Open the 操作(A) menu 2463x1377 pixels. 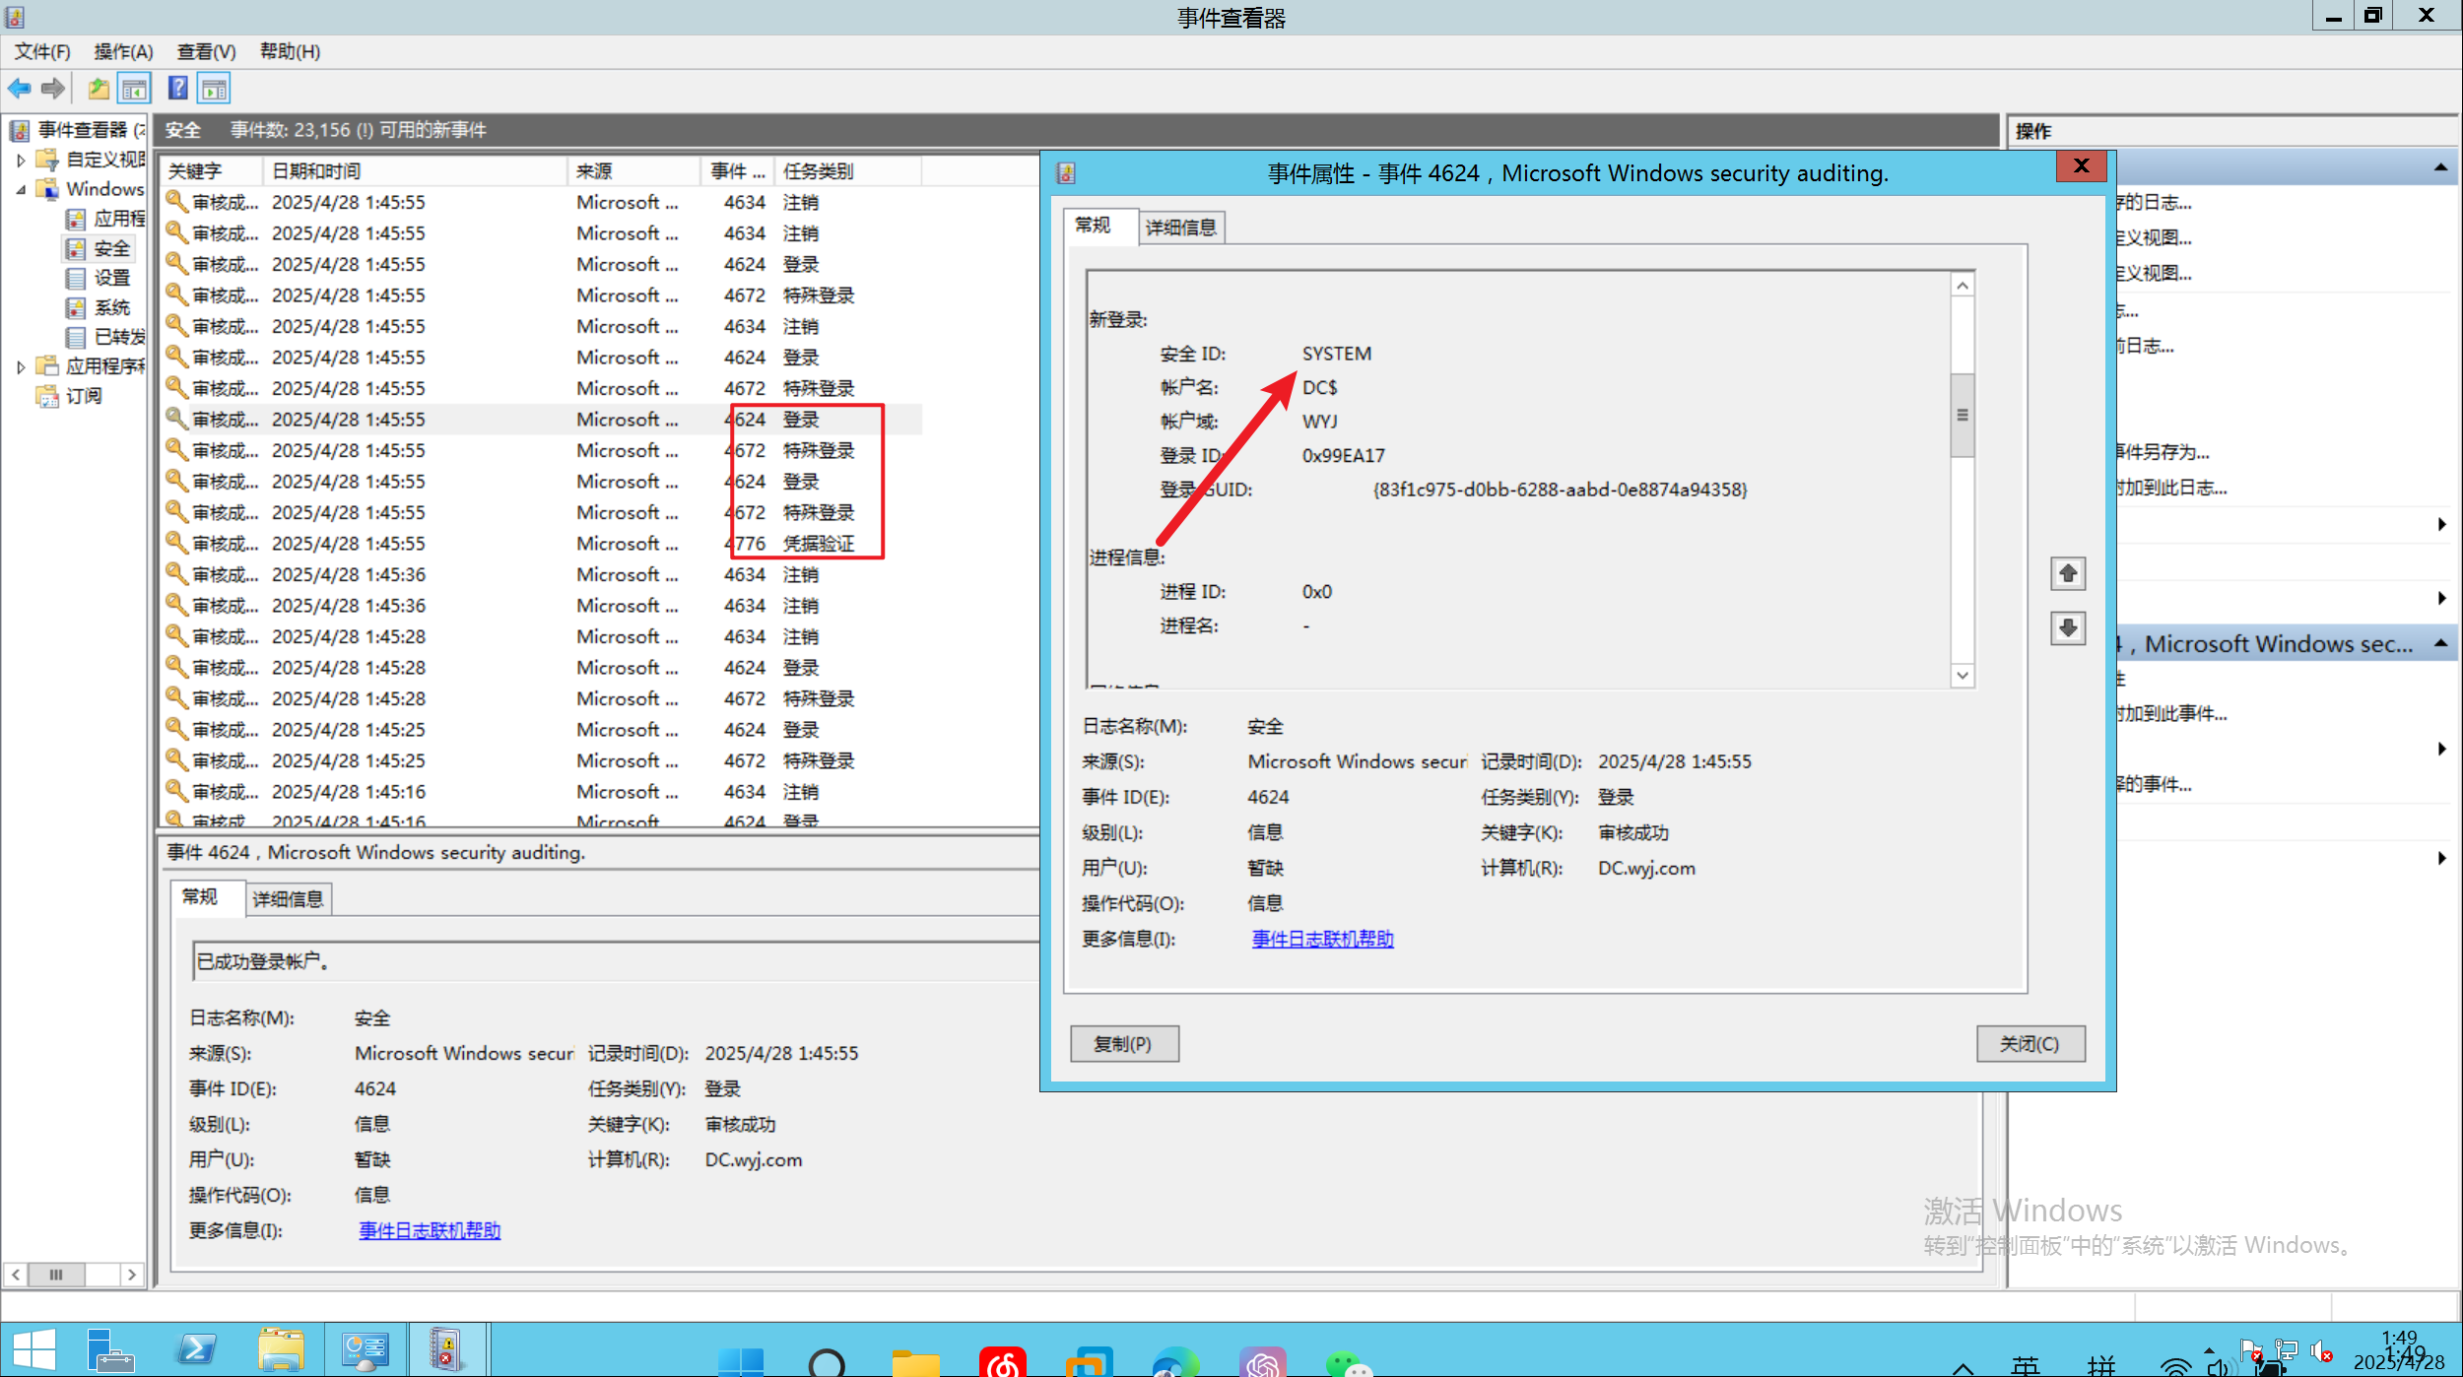123,51
